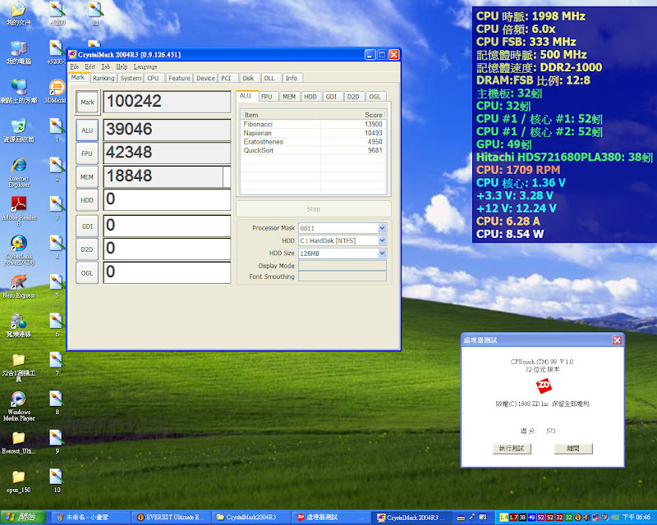This screenshot has width=657, height=525.
Task: Click the red ZD logo in CPUmark dialog
Action: click(543, 385)
